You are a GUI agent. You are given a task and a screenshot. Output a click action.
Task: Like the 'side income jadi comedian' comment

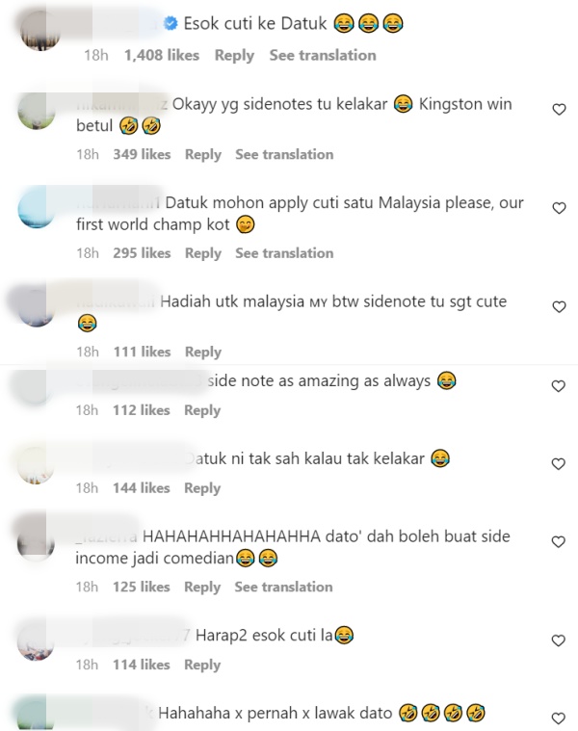pos(559,541)
